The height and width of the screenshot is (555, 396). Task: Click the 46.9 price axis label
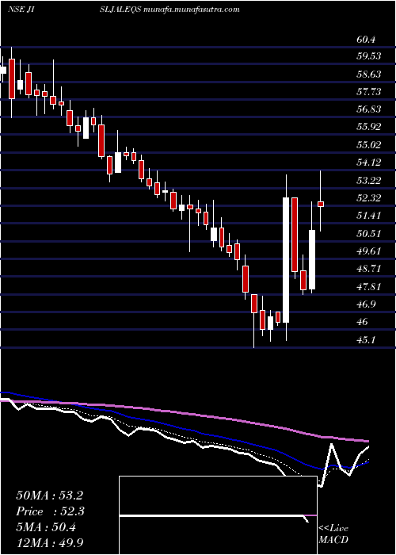tap(366, 304)
